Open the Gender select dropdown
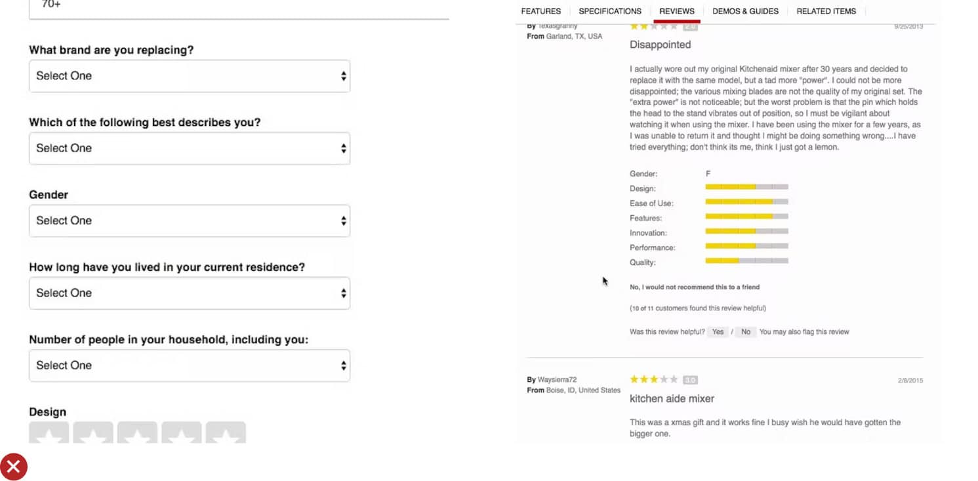This screenshot has width=978, height=481. [x=190, y=221]
